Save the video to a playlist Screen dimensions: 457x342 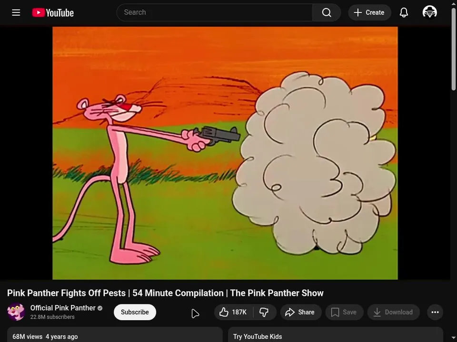point(344,312)
